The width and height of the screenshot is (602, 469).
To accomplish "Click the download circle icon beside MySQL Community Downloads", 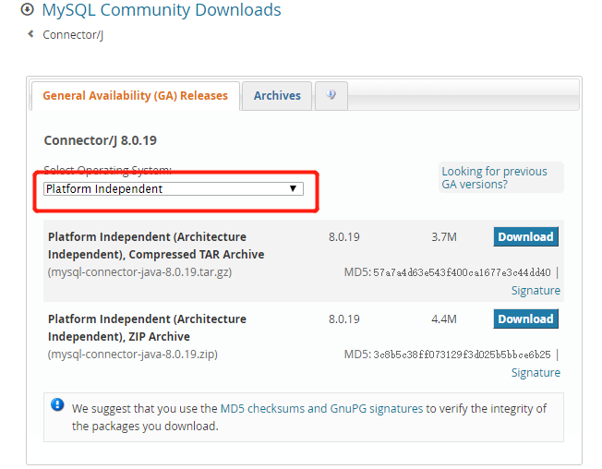I will coord(28,9).
